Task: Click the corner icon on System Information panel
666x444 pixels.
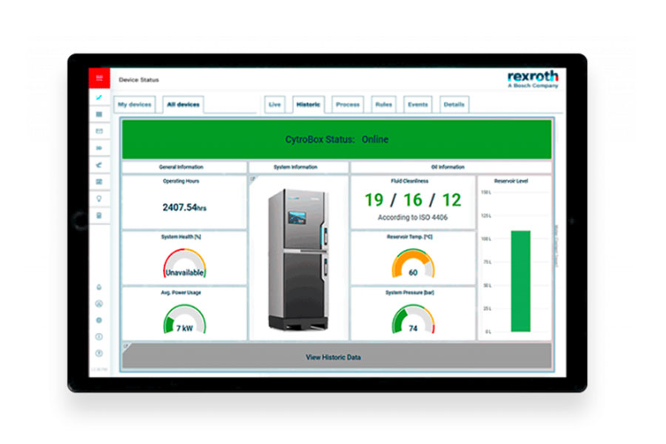Action: pyautogui.click(x=253, y=179)
